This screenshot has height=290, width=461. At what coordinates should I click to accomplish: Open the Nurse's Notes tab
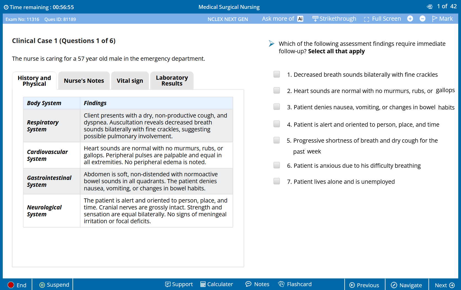coord(84,81)
